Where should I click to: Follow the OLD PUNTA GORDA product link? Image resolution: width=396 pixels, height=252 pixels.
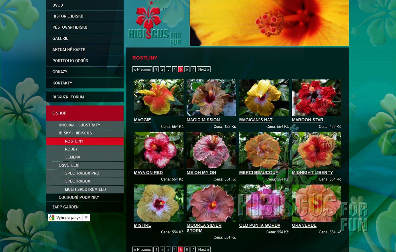click(x=260, y=226)
